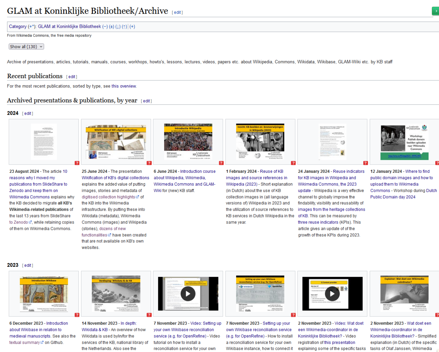
Task: Open 'Introduction course about Wikipedia' link
Action: coord(184,181)
